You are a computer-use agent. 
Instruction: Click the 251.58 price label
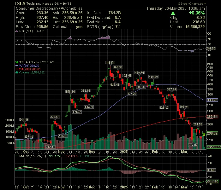[x=198, y=124]
